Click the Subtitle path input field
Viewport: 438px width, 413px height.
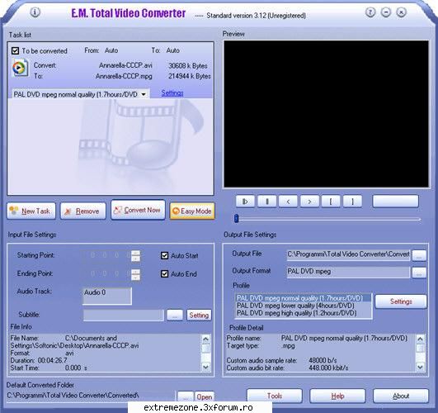point(123,315)
